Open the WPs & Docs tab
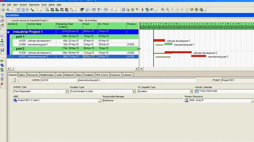Image resolution: width=254 pixels, height=142 pixels. (102, 75)
